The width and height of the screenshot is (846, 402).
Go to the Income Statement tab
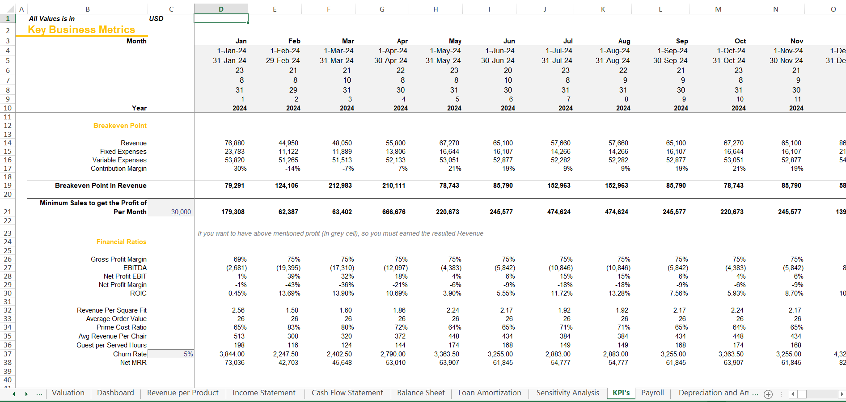[264, 393]
